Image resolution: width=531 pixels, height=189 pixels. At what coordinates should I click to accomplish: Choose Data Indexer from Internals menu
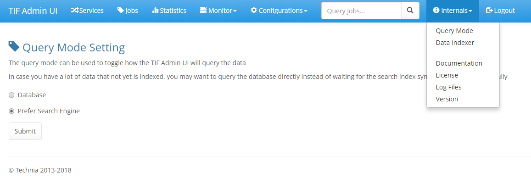pos(455,43)
